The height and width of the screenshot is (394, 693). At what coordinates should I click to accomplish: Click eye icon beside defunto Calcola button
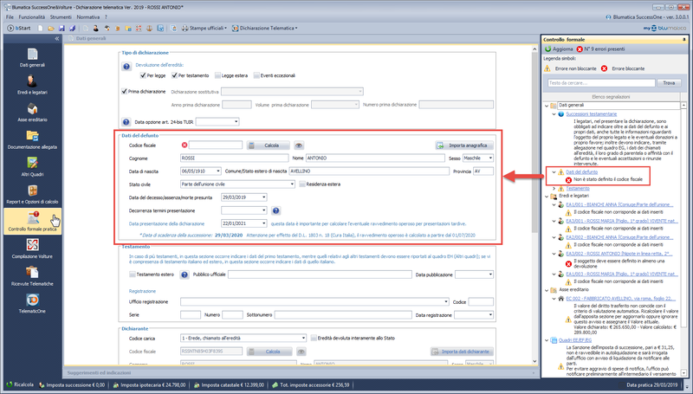tap(299, 145)
